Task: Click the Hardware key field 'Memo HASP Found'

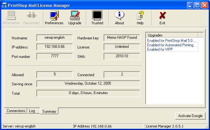Action: 122,38
